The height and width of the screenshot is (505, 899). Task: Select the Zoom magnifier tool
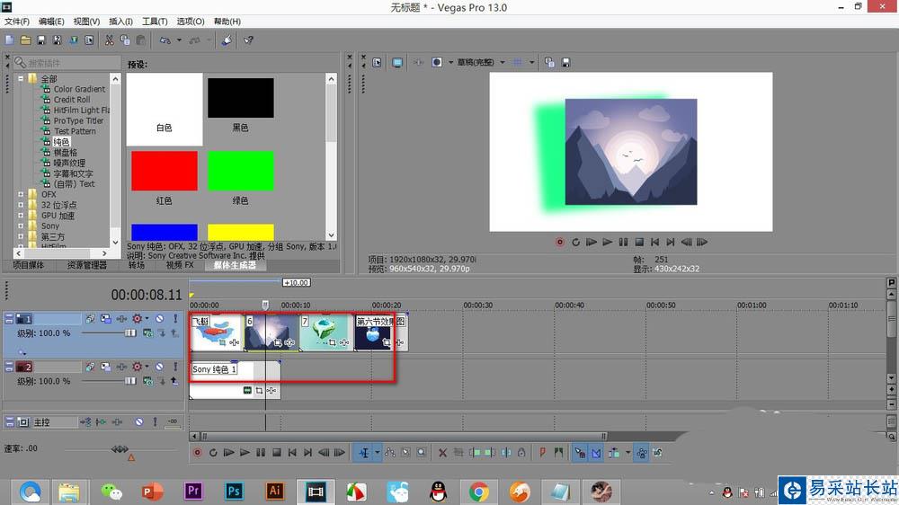pos(422,453)
